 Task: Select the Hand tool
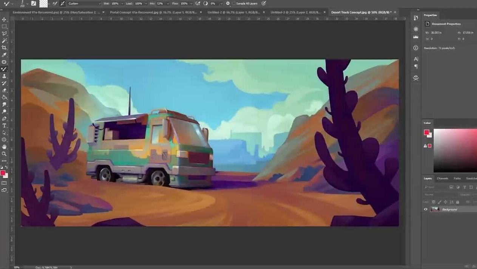pos(4,147)
